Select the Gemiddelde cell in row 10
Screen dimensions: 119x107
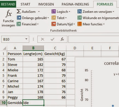[x=15, y=103]
